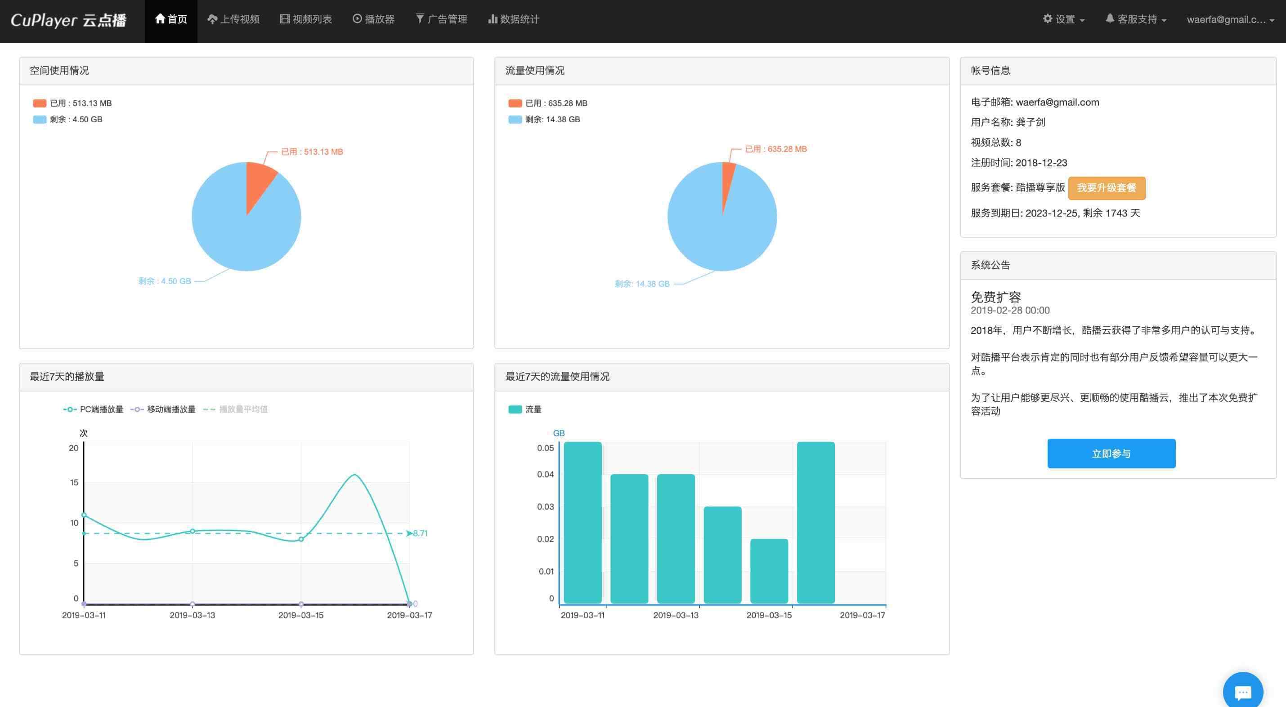Click the cloud upload icon
Viewport: 1286px width, 707px height.
coord(212,19)
